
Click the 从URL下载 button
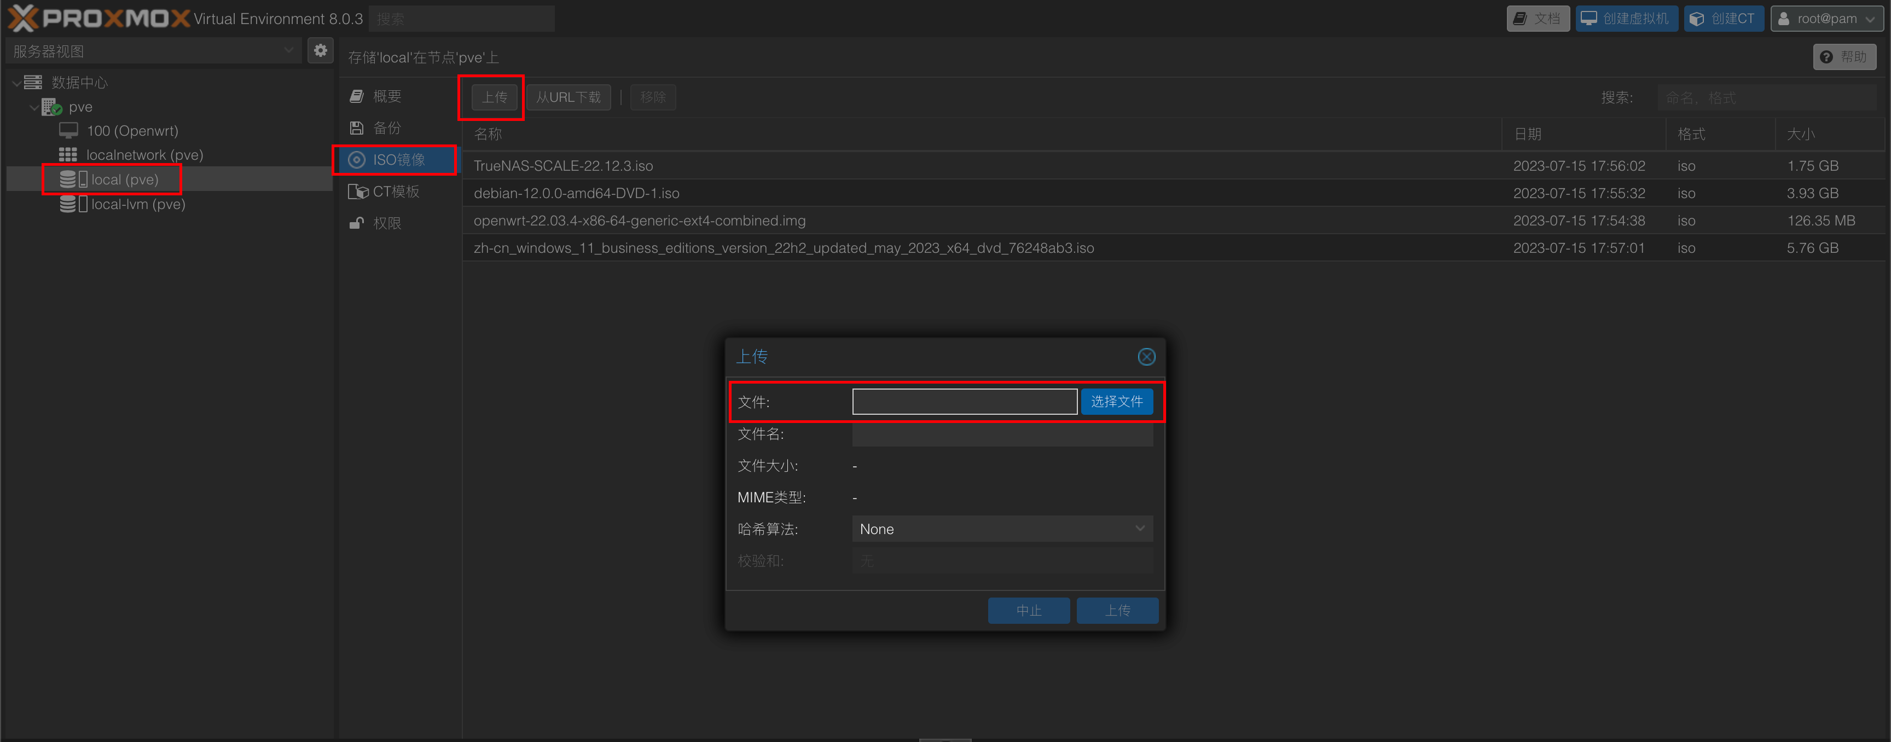click(x=568, y=97)
